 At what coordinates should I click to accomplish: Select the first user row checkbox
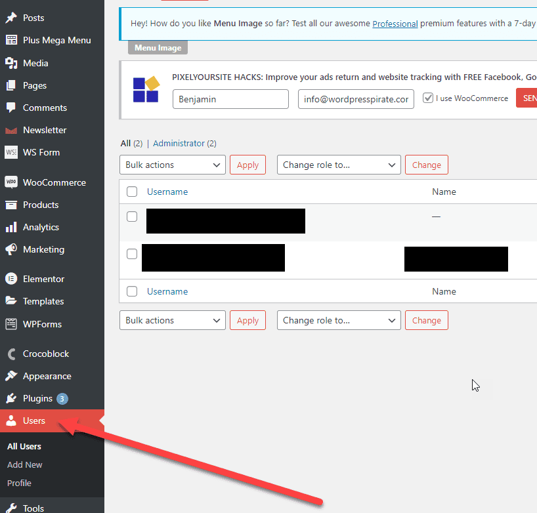tap(132, 216)
